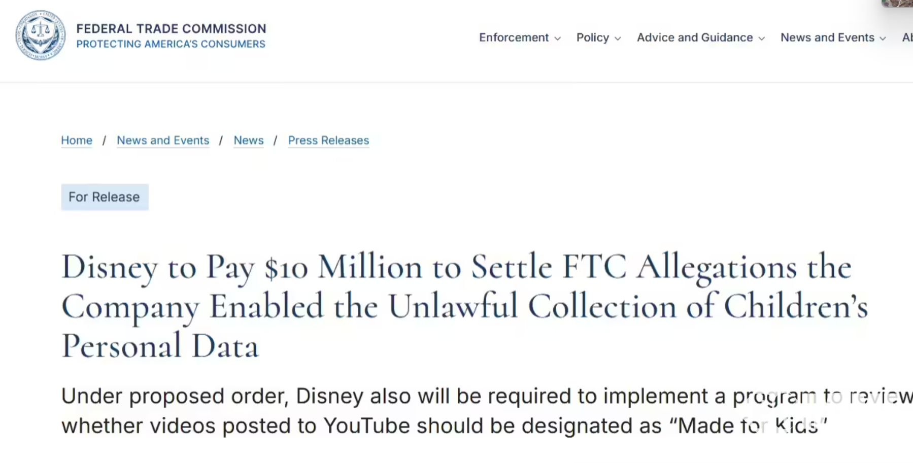Click the Federal Trade Commission site title
This screenshot has width=913, height=463.
pos(171,28)
